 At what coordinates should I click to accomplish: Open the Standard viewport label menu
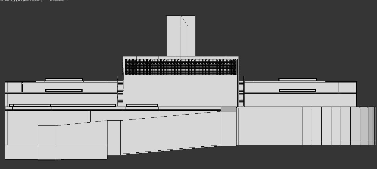[x=7, y=1]
